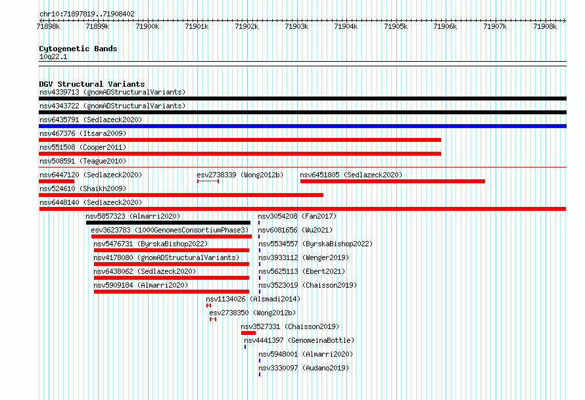Click the ruler's left arrowhead
585x400 pixels.
pos(41,20)
